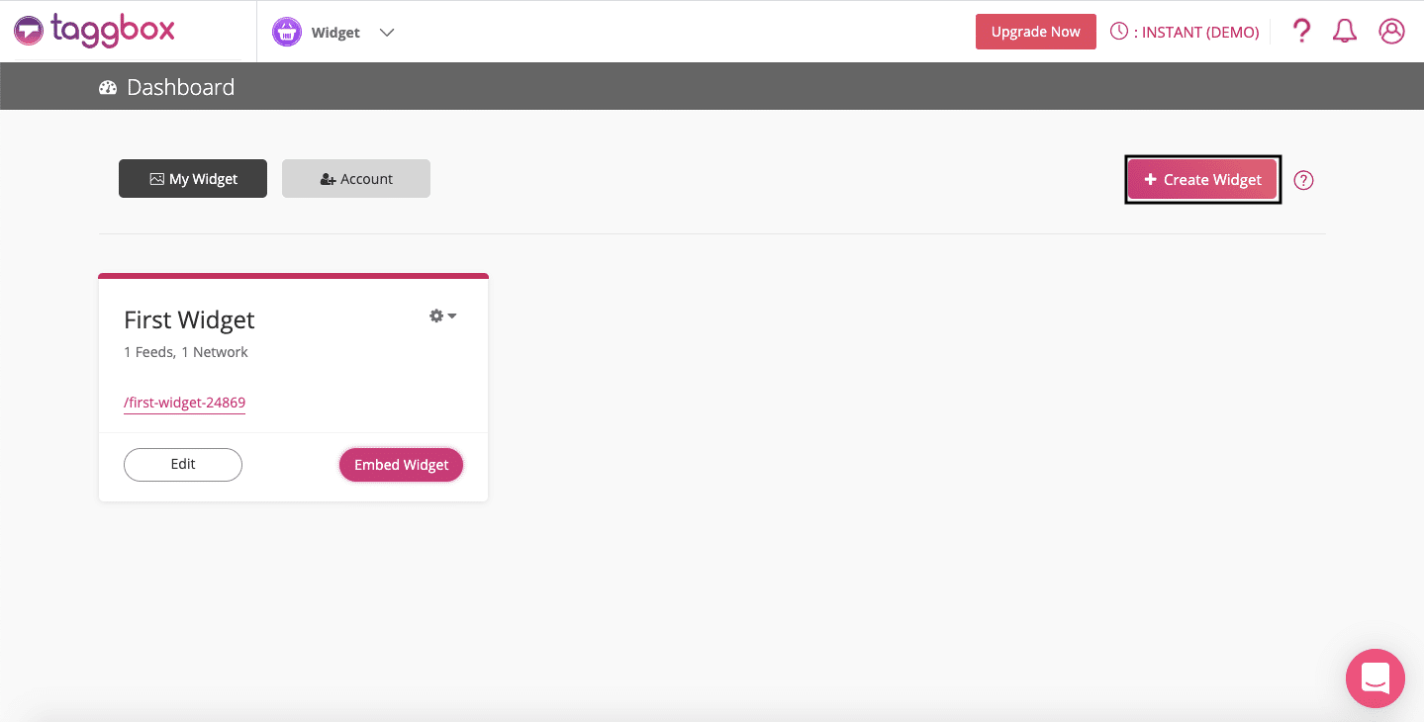This screenshot has height=722, width=1424.
Task: Click the circled help icon beside Create Widget
Action: click(x=1303, y=180)
